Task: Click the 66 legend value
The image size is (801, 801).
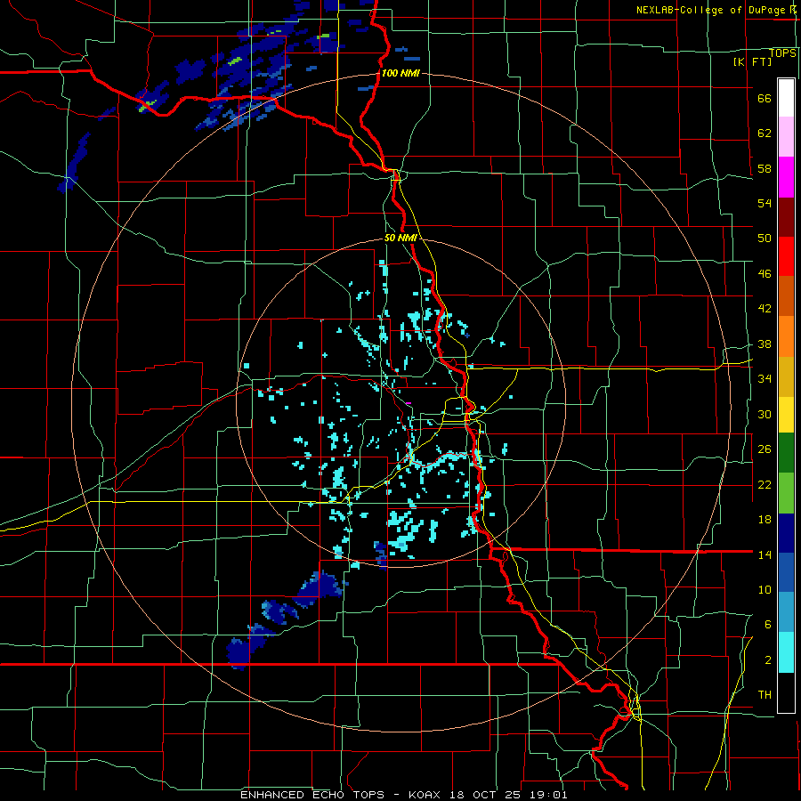Action: (x=765, y=99)
